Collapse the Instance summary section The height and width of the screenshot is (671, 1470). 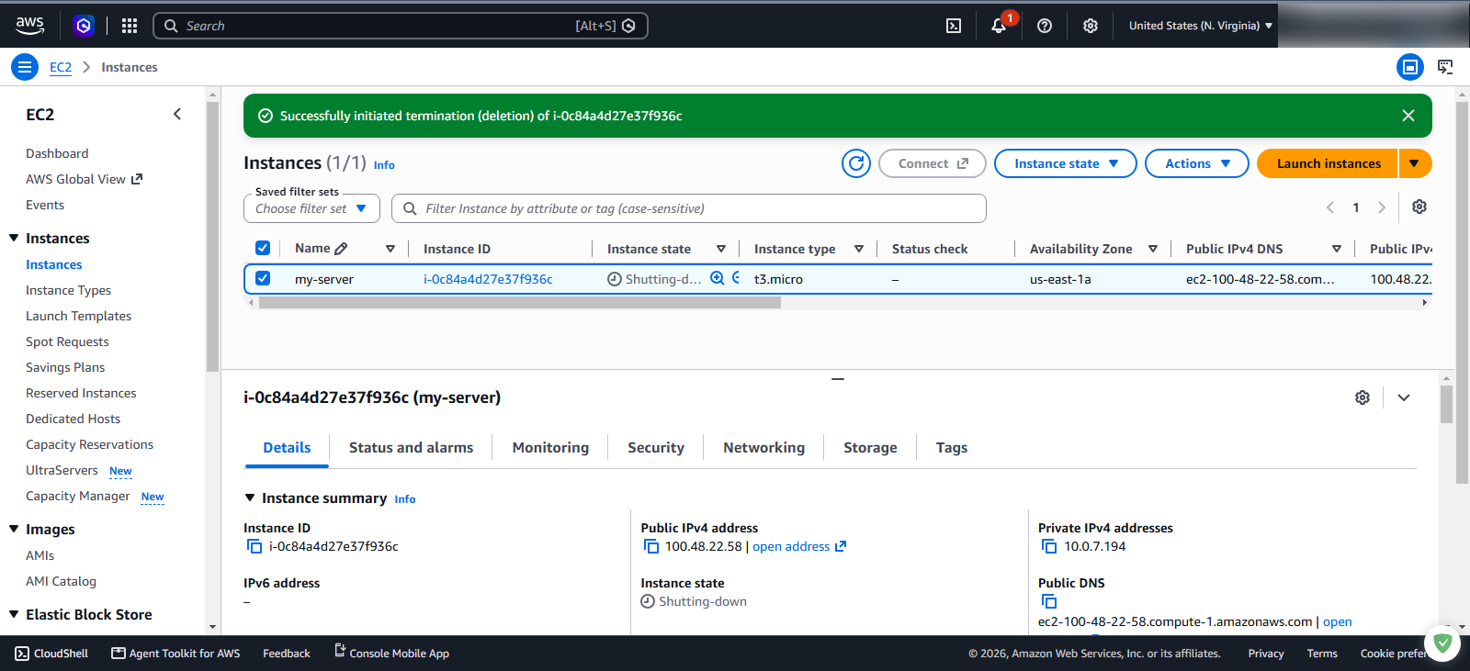pyautogui.click(x=250, y=498)
